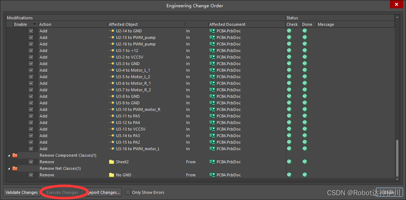The image size is (406, 200).
Task: Toggle Enable checkbox for U2-14 to GND
Action: pos(31,31)
